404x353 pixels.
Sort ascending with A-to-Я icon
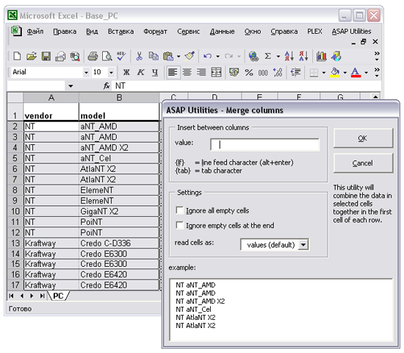pyautogui.click(x=289, y=56)
